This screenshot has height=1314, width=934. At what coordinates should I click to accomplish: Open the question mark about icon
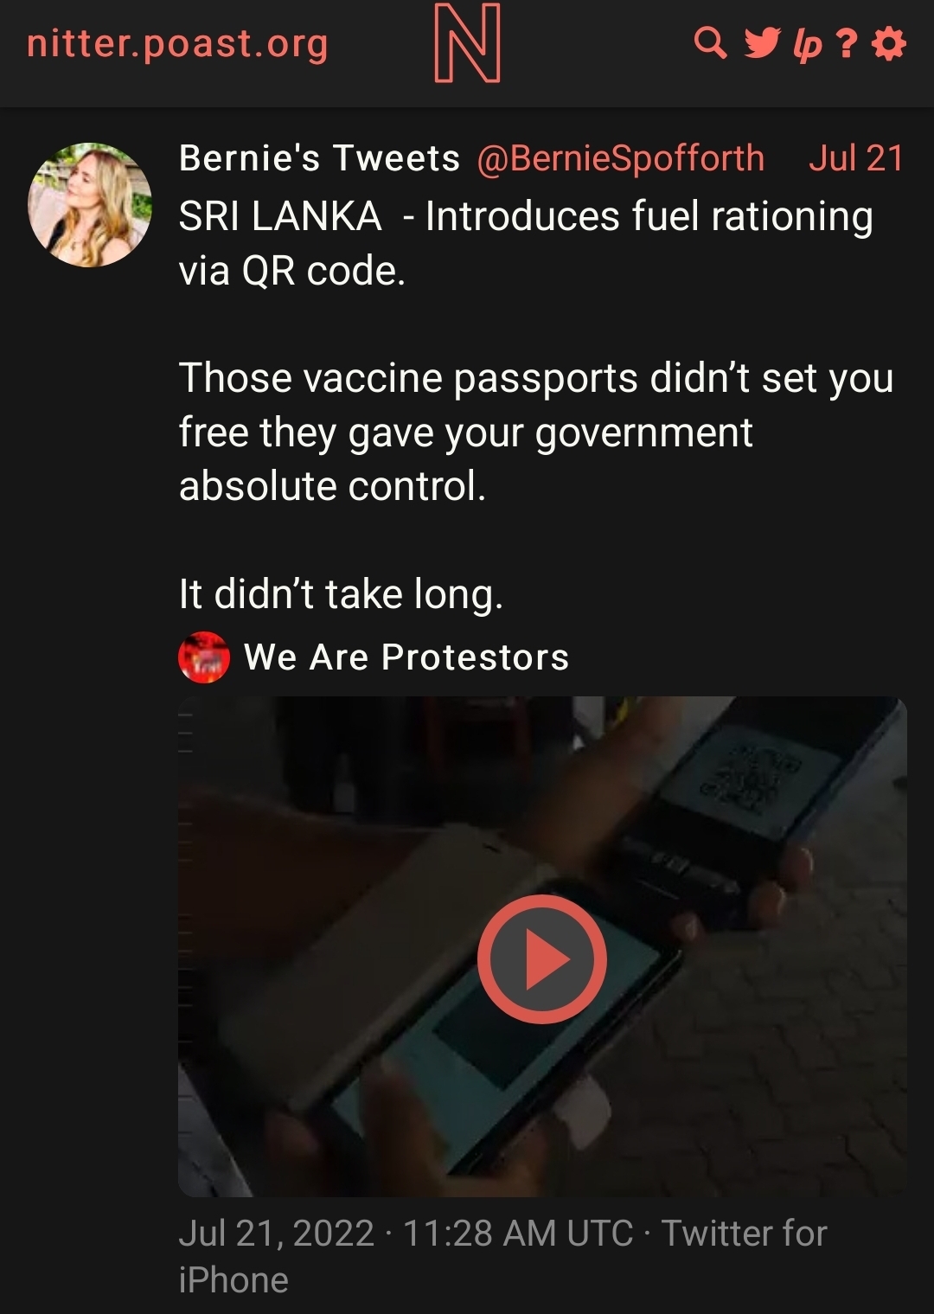coord(848,43)
